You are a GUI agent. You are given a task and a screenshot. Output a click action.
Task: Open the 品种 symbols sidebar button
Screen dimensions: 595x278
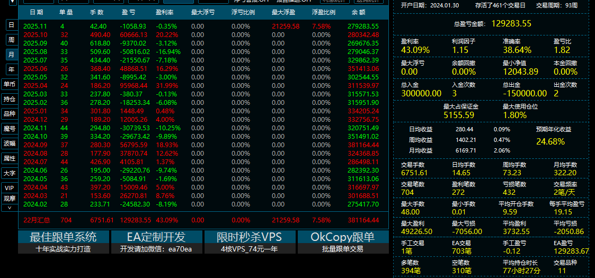click(10, 114)
